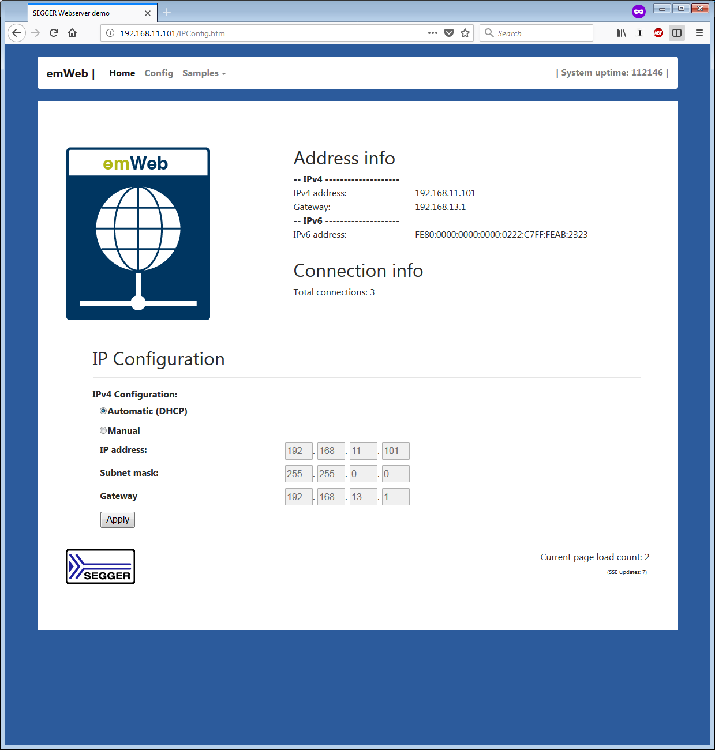The width and height of the screenshot is (715, 750).
Task: Click the IPv6 address value FE80
Action: pyautogui.click(x=501, y=235)
